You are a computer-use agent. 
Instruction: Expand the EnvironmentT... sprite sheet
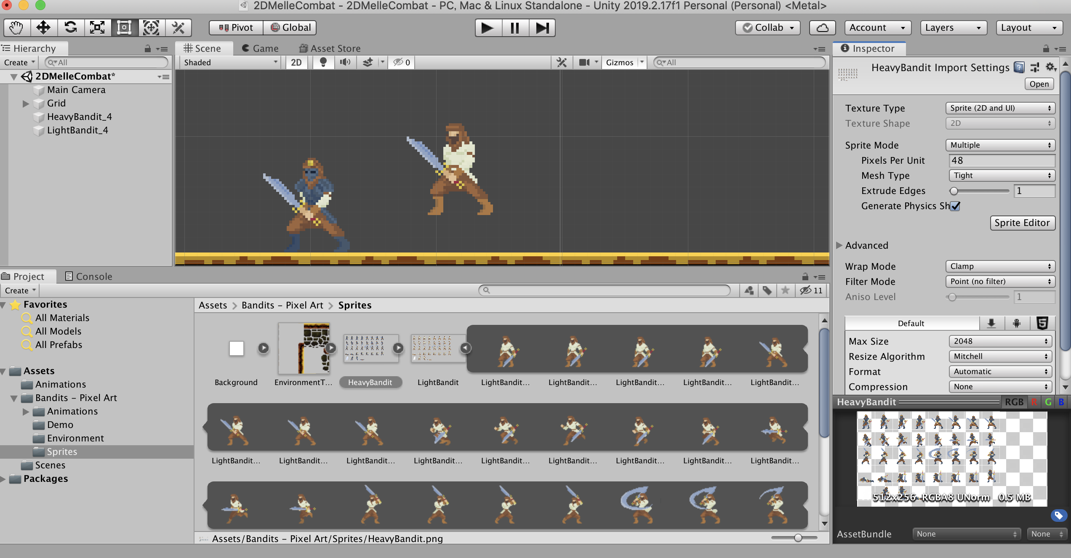pyautogui.click(x=331, y=348)
